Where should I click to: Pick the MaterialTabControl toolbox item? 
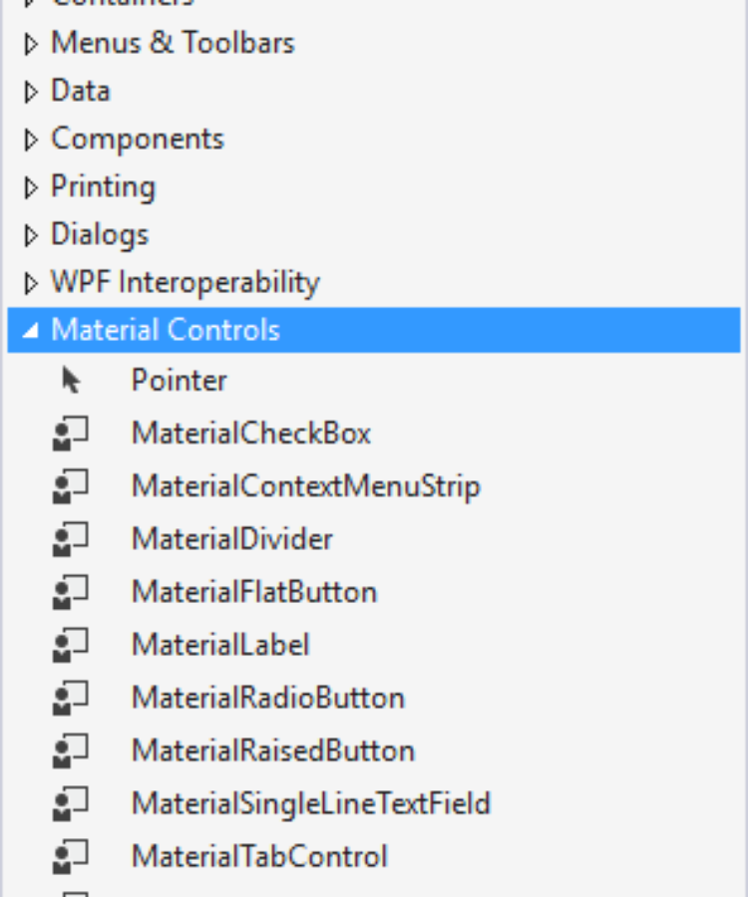point(259,856)
